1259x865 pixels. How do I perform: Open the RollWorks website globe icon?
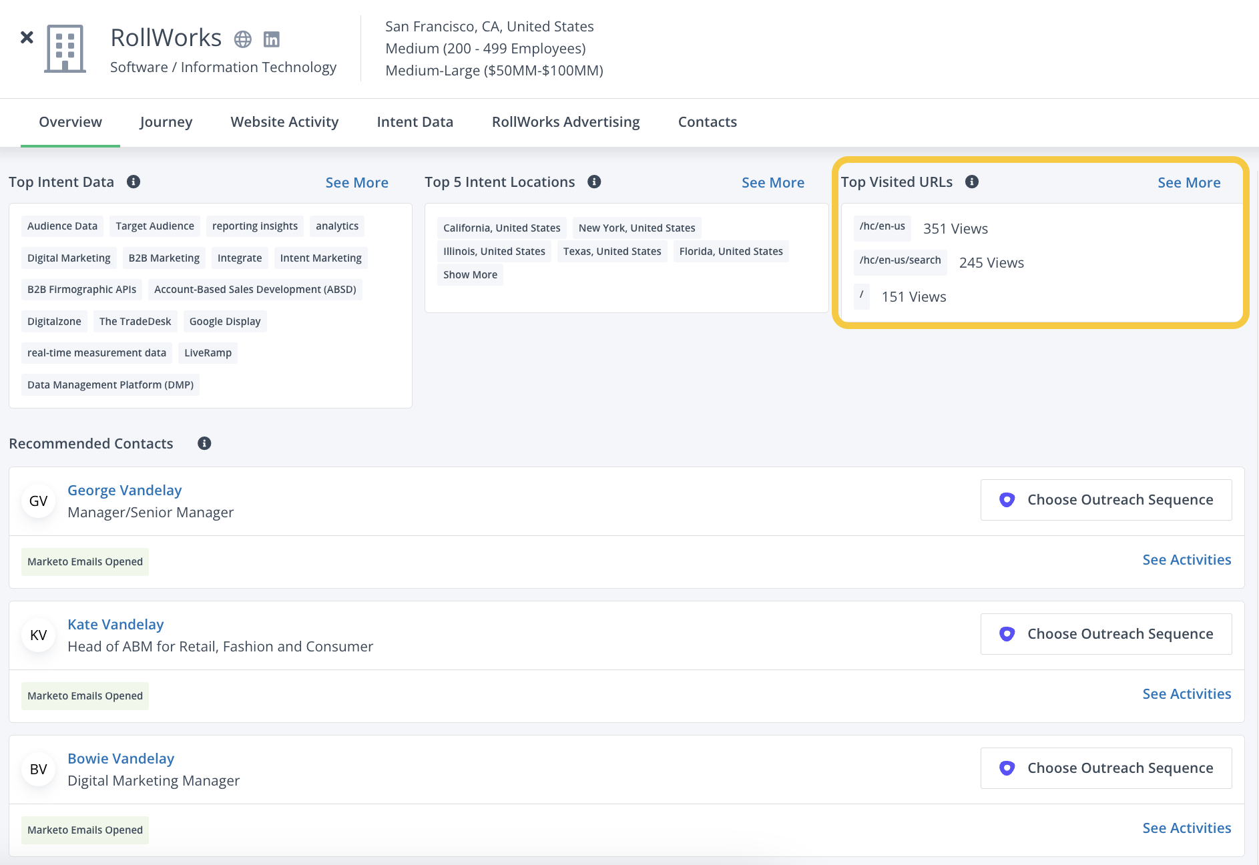point(243,39)
